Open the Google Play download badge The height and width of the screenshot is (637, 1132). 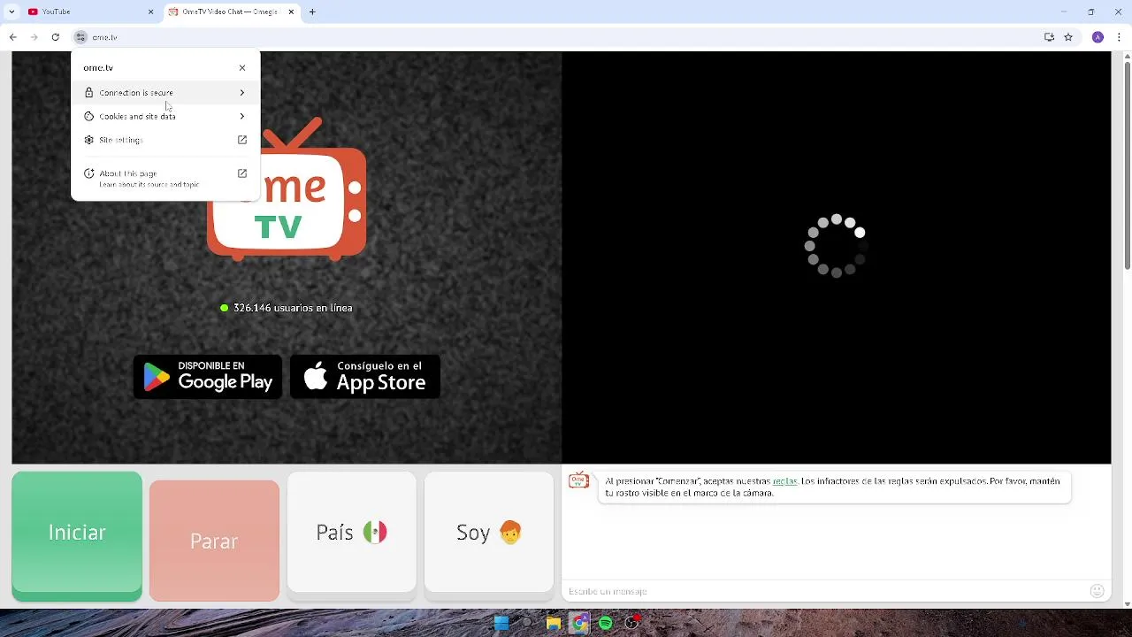[x=208, y=377]
